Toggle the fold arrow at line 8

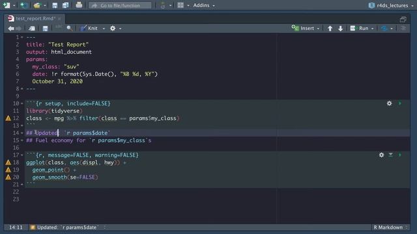click(x=22, y=88)
